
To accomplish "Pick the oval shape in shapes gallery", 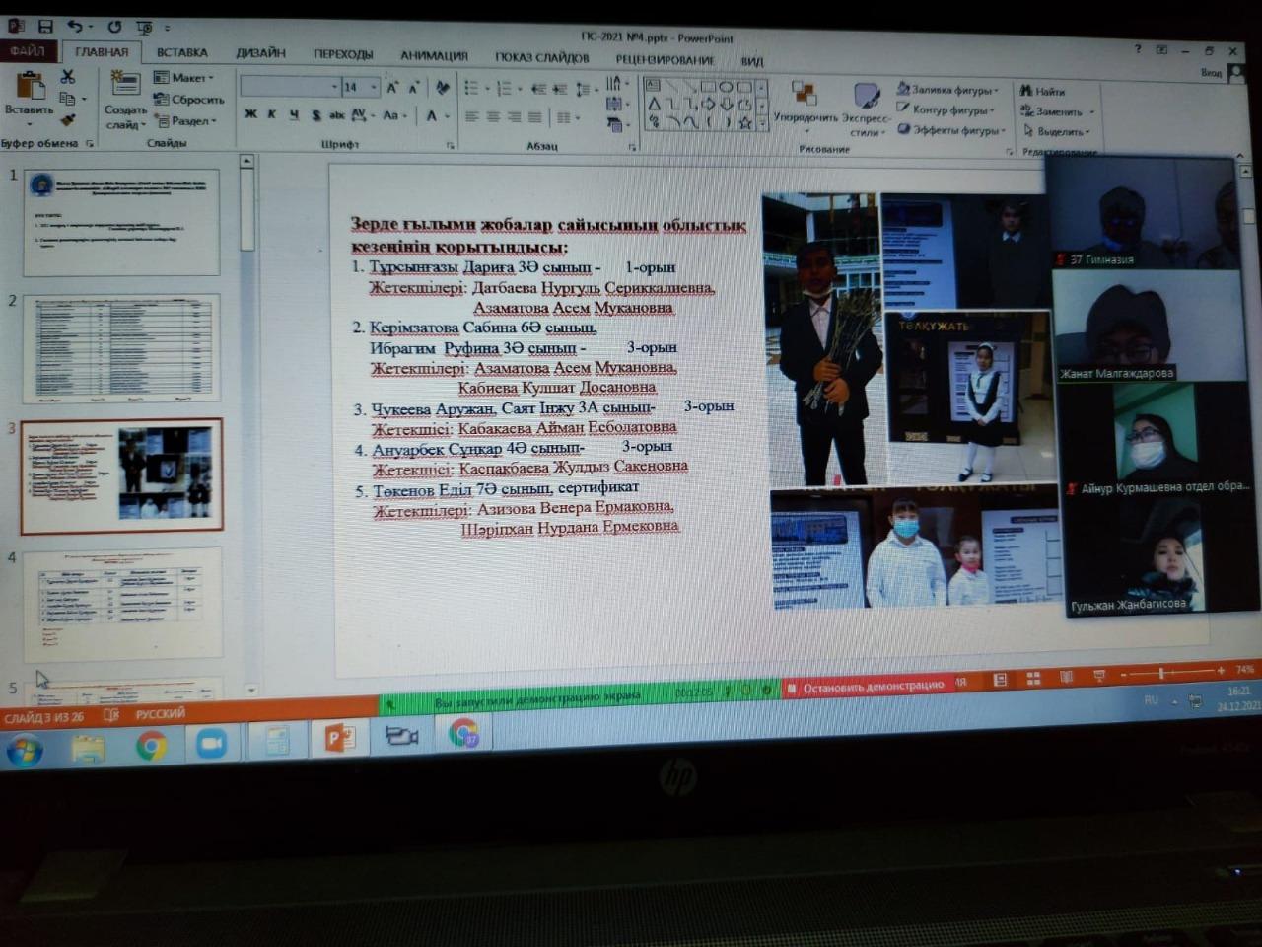I will pyautogui.click(x=726, y=87).
